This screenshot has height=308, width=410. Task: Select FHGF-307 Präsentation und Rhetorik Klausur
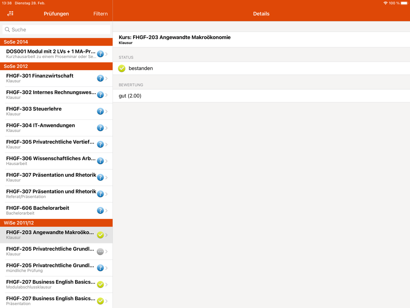click(56, 177)
